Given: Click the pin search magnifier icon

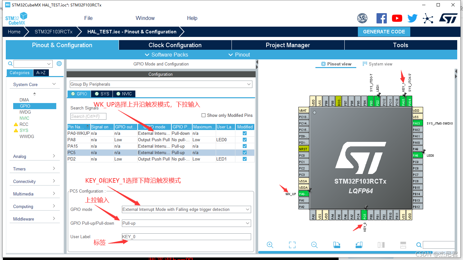Looking at the screenshot, I should [x=419, y=245].
